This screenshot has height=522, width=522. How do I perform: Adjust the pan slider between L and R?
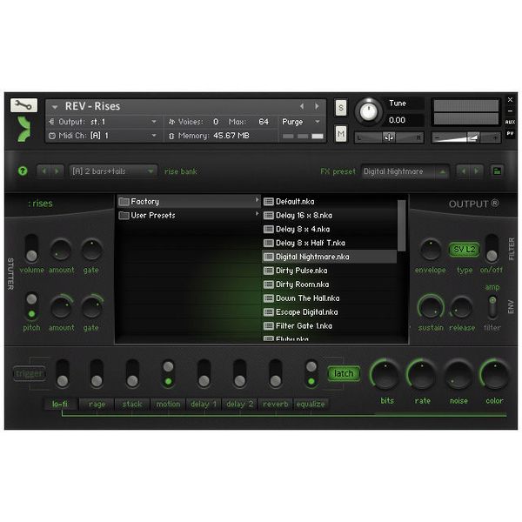(x=389, y=137)
